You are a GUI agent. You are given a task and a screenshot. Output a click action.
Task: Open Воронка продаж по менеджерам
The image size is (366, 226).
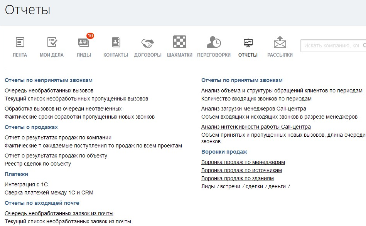243,162
